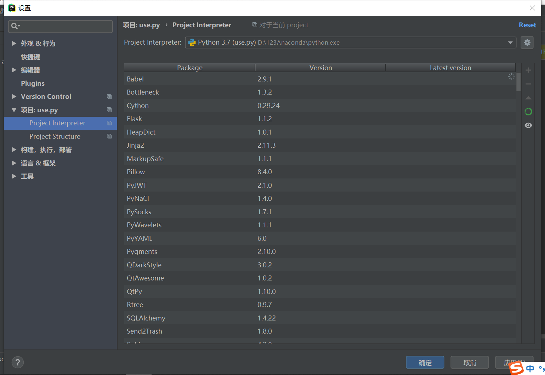Screen dimensions: 545x375
Task: Click project-level icon beside Project Structure
Action: pos(109,136)
